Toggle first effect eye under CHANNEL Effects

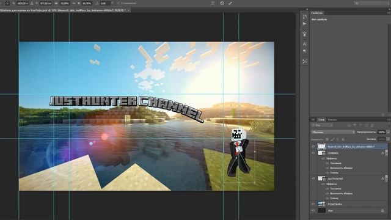(x=327, y=163)
